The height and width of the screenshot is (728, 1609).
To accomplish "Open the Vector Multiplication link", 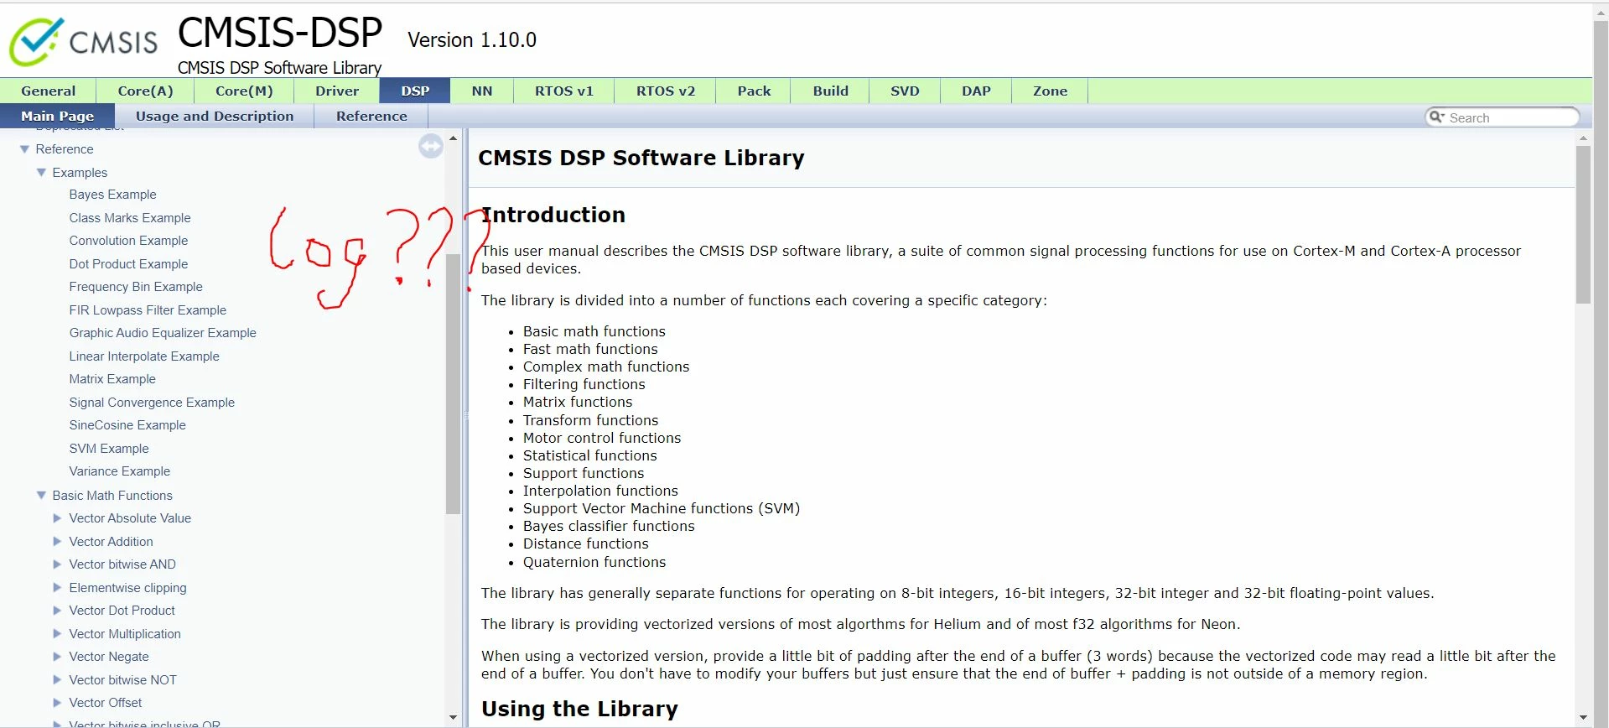I will coord(125,634).
